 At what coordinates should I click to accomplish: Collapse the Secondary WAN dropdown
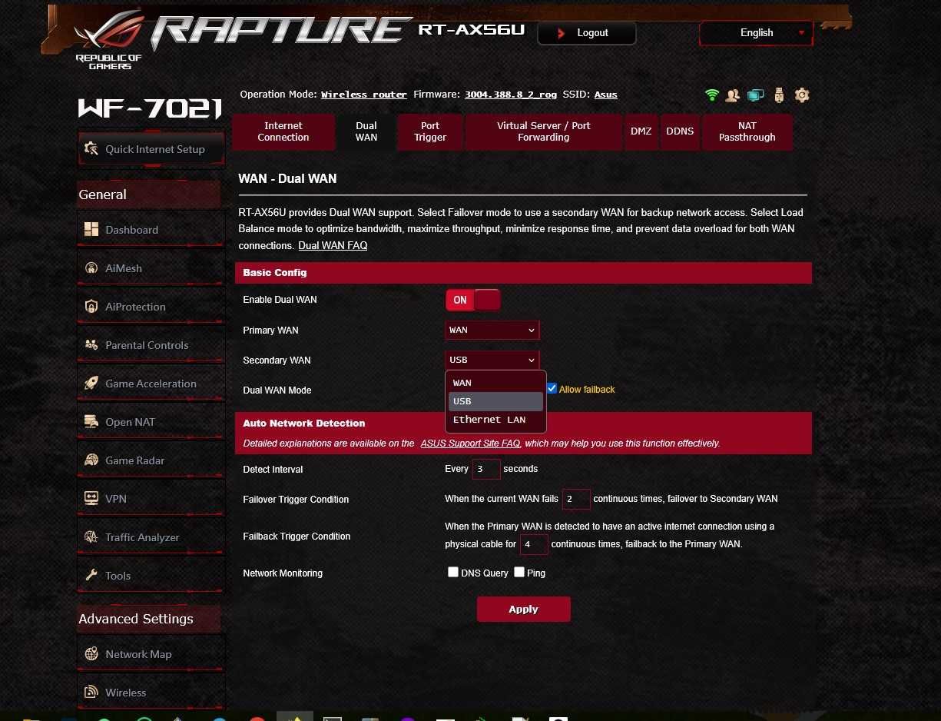pos(492,360)
